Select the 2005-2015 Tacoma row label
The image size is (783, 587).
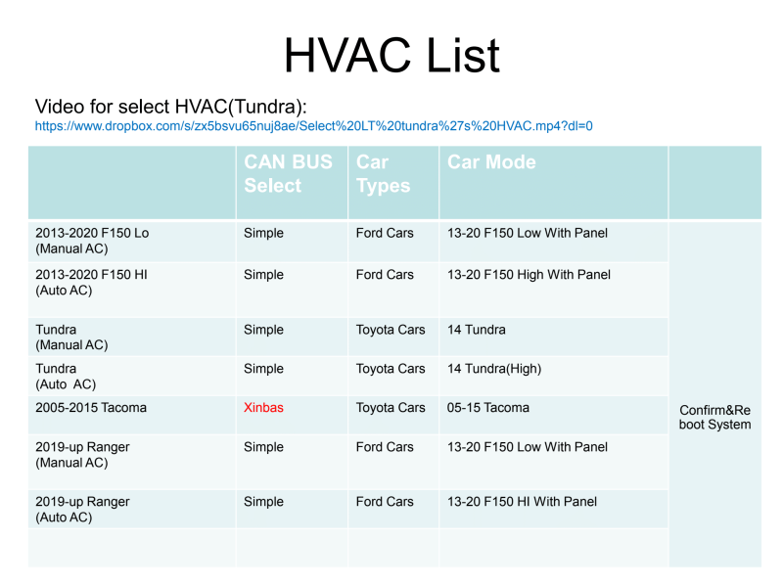pyautogui.click(x=91, y=407)
